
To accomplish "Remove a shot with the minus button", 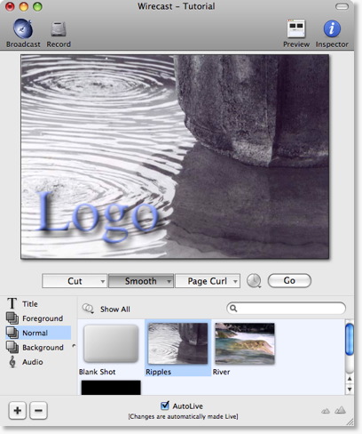I will coord(38,411).
